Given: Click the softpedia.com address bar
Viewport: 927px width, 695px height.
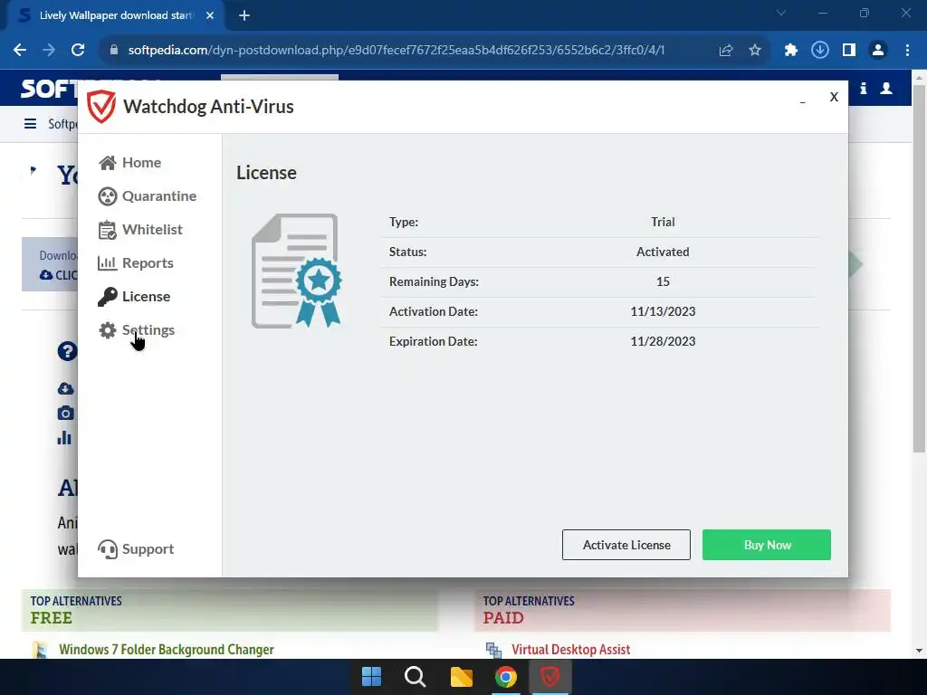Looking at the screenshot, I should 397,51.
